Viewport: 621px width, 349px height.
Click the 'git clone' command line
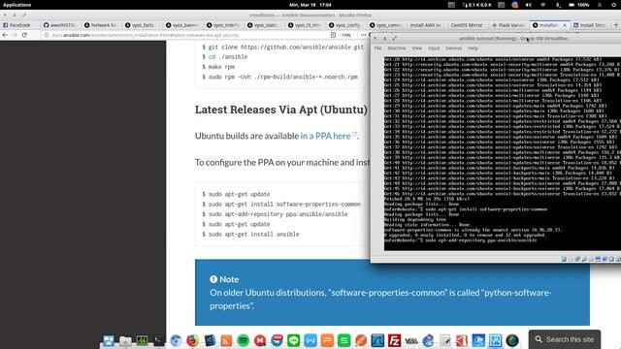click(282, 47)
